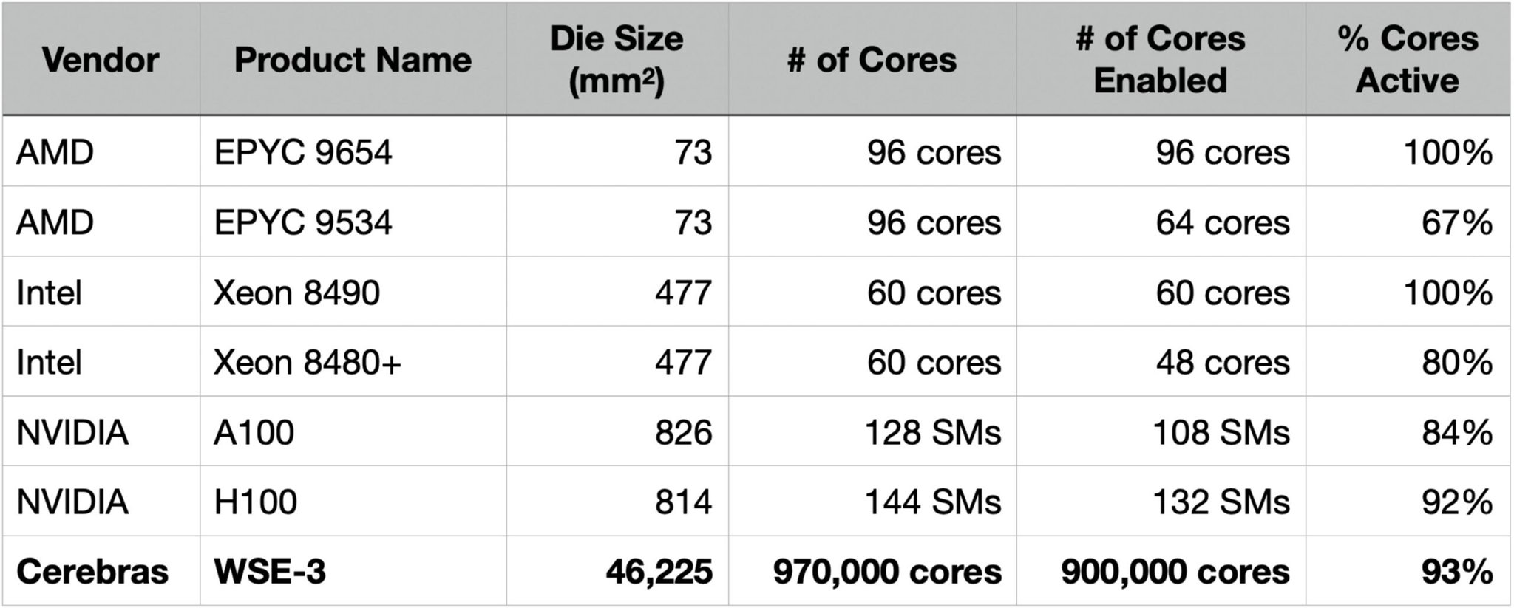Click the EPYC 9654 product cell
The height and width of the screenshot is (608, 1514).
click(353, 151)
